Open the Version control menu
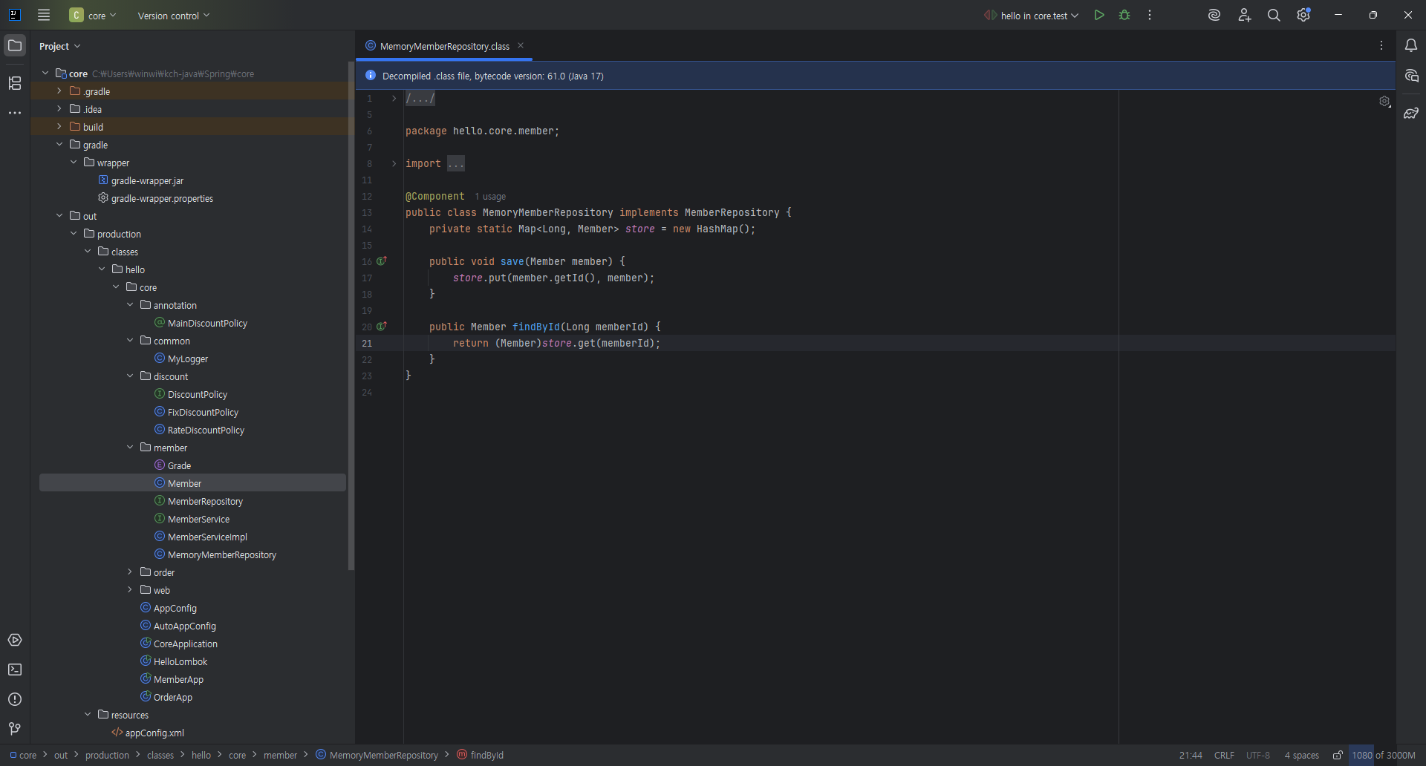Viewport: 1426px width, 766px height. 173,16
